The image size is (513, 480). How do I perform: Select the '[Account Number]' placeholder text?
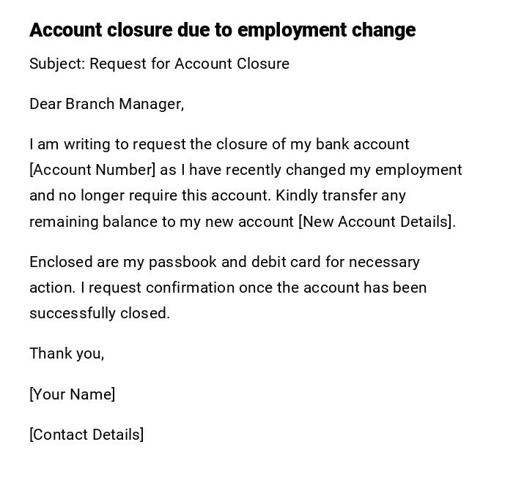(92, 170)
